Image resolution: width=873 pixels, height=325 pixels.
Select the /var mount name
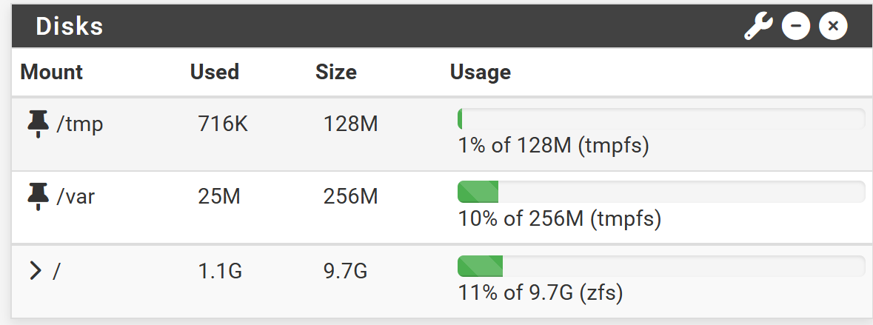click(x=76, y=197)
